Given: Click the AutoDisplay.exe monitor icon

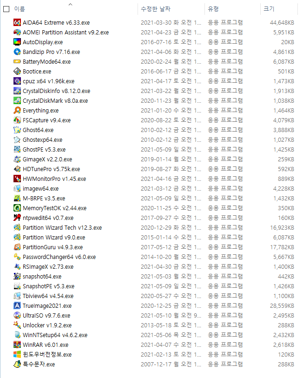Looking at the screenshot, I should click(x=17, y=42).
